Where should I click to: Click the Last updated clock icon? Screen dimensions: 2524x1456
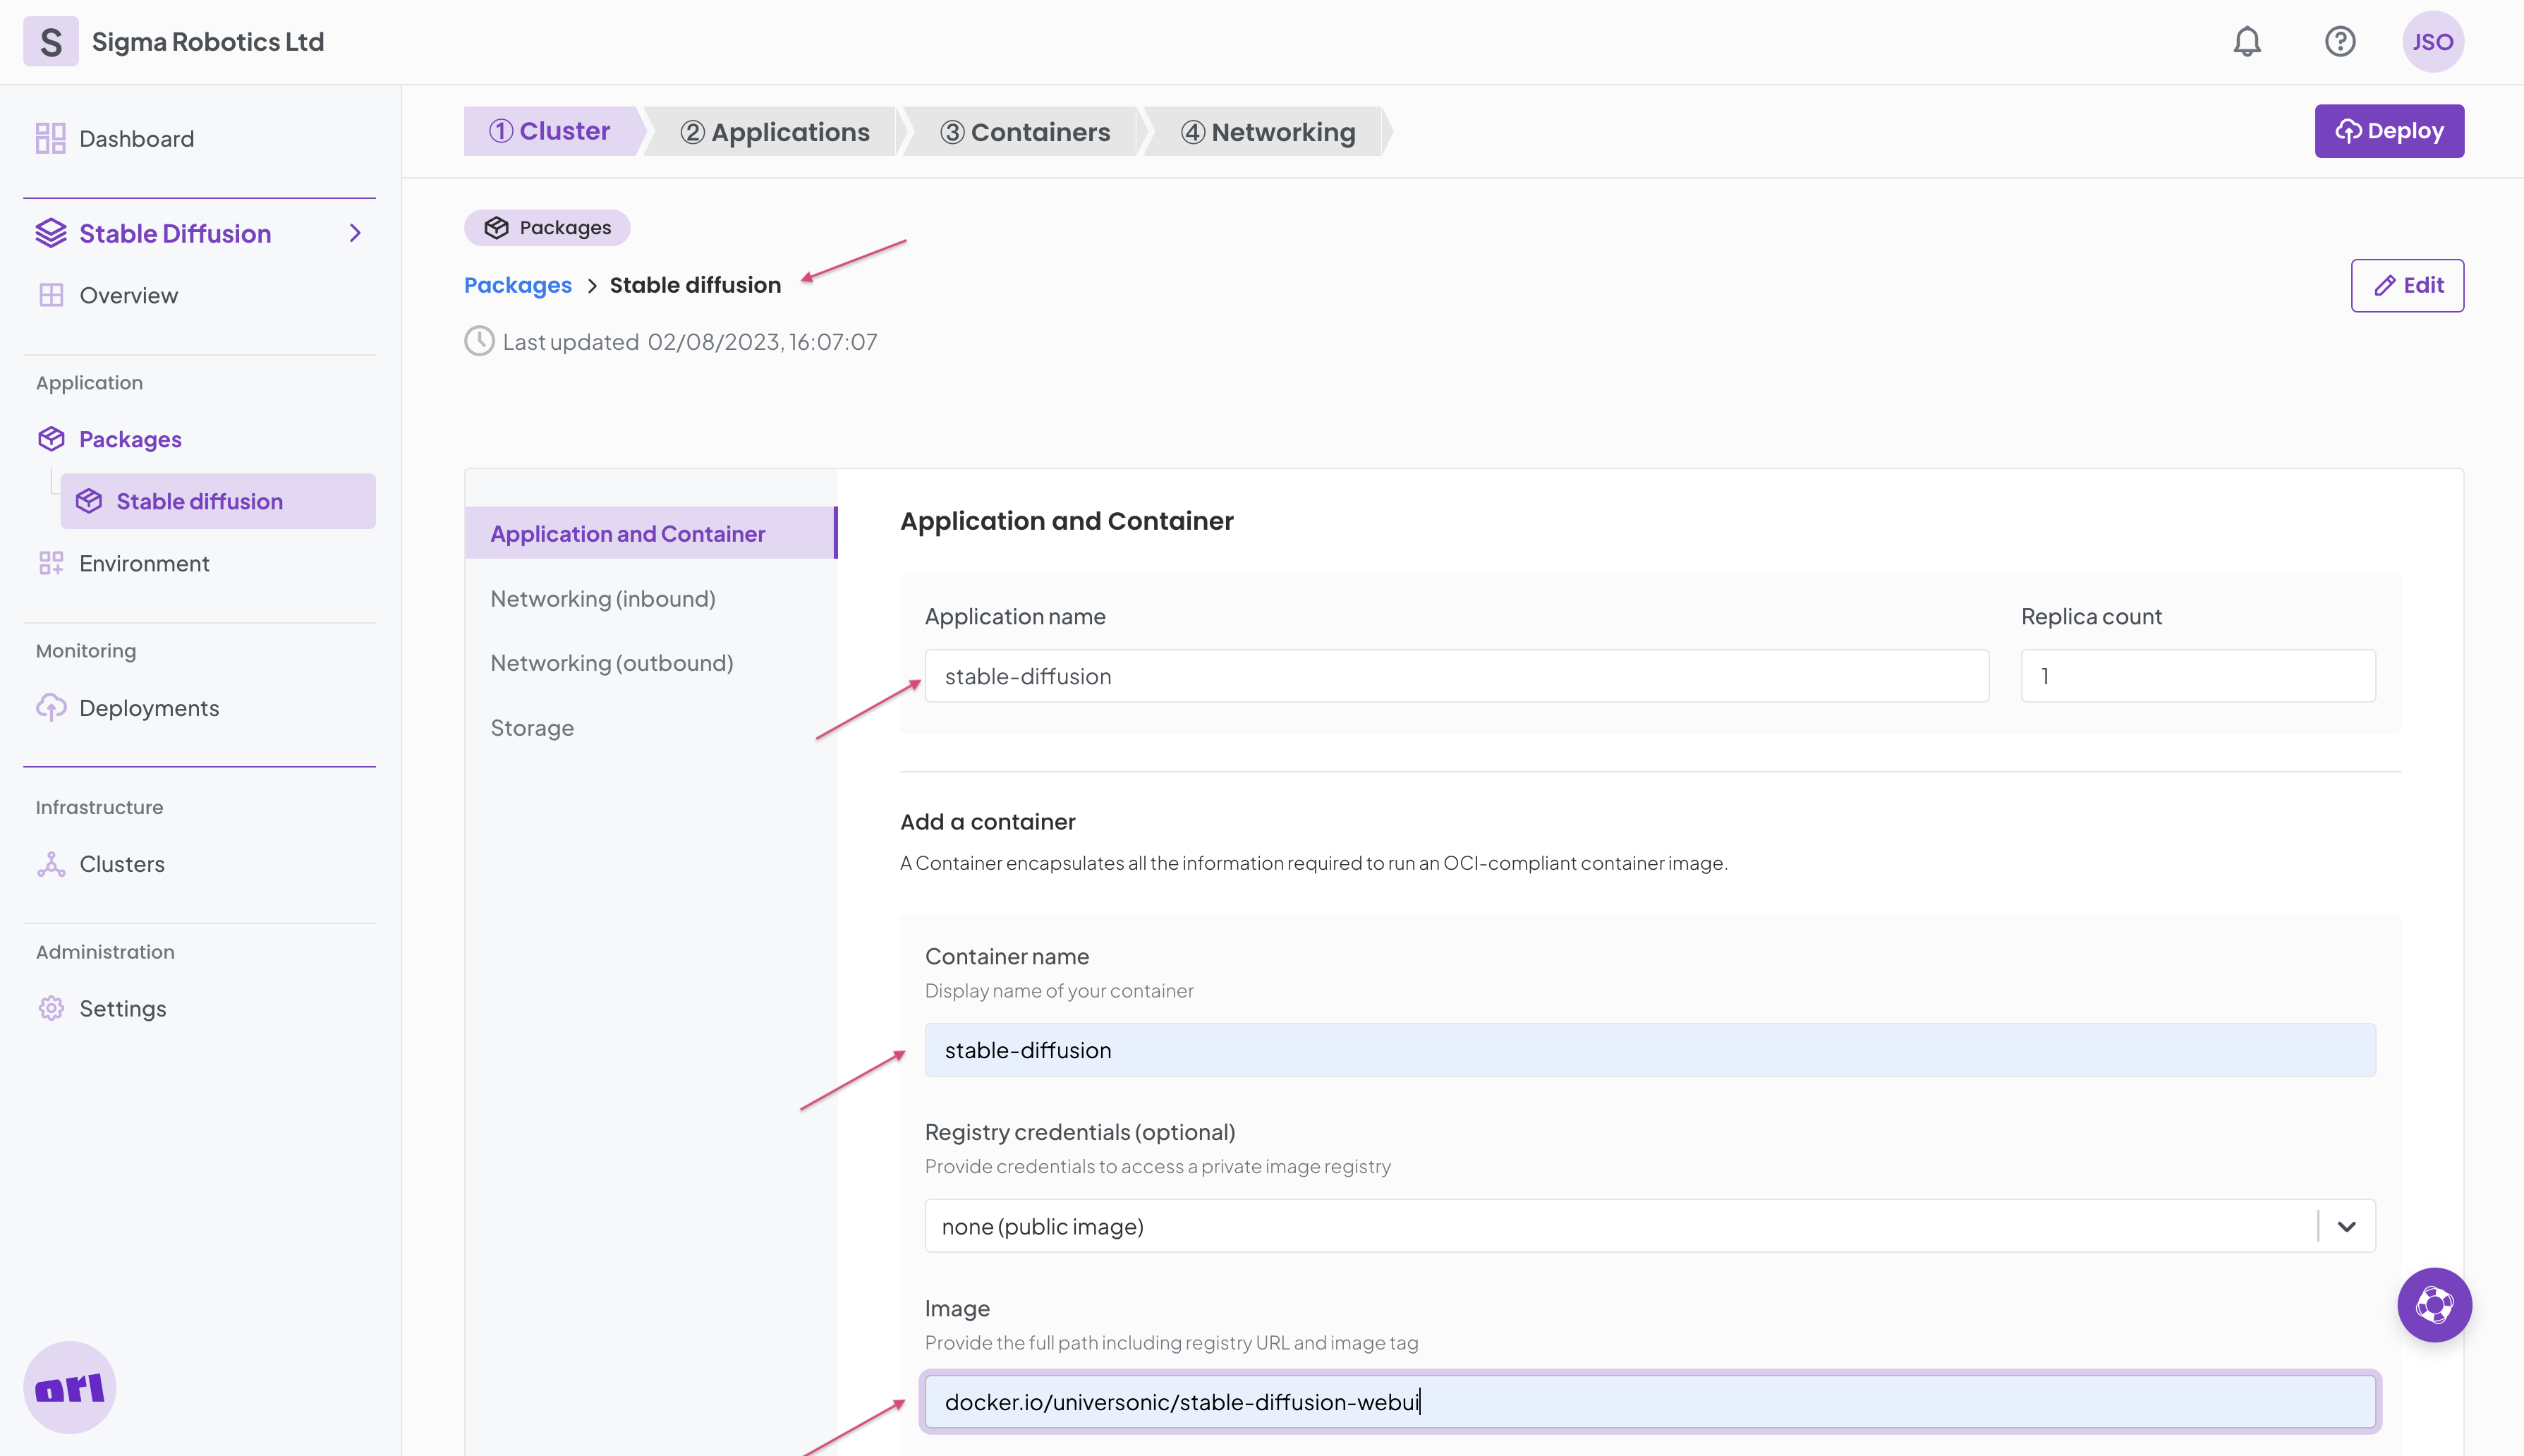(480, 341)
